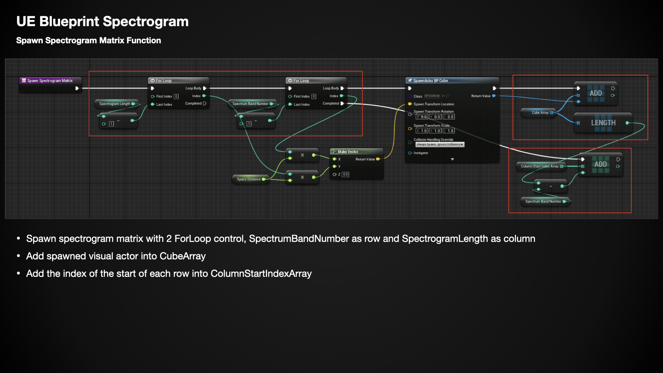Set First Index field of first For Loop
Image resolution: width=663 pixels, height=373 pixels.
coord(176,96)
